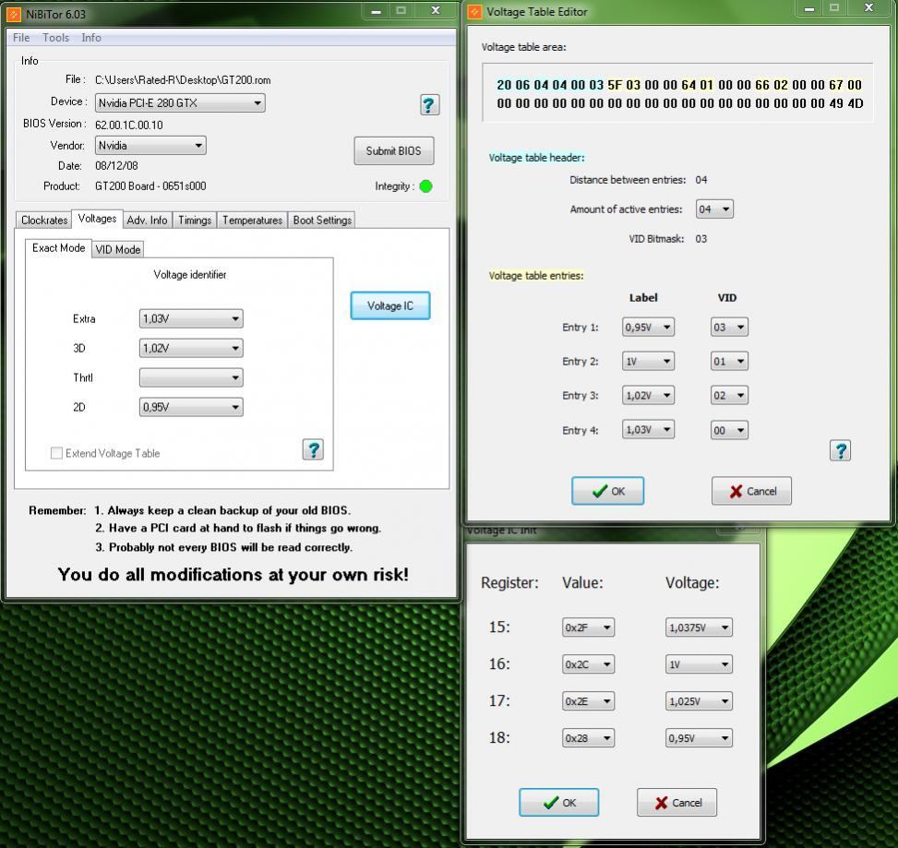
Task: Click the BIOS Version value 62.00.1C.00.10
Action: click(129, 125)
